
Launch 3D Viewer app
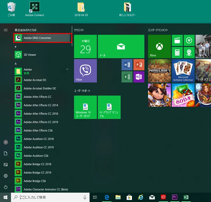[42, 55]
